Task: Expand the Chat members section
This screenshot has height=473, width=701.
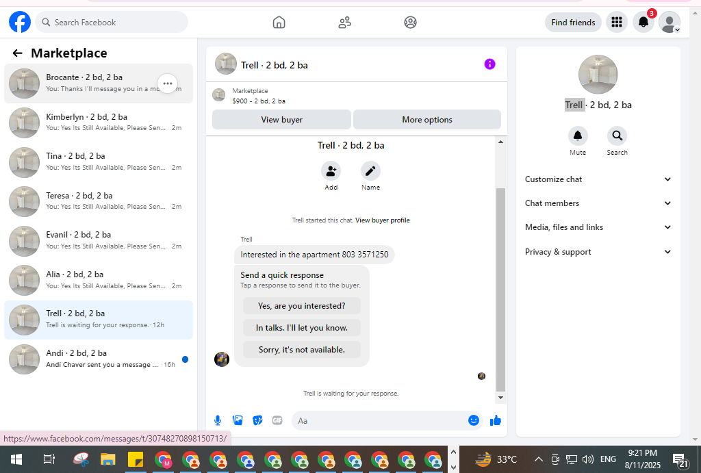Action: point(598,203)
